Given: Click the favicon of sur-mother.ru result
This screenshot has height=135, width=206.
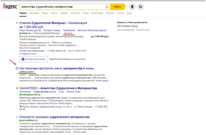Looking at the screenshot, I should tap(17, 117).
